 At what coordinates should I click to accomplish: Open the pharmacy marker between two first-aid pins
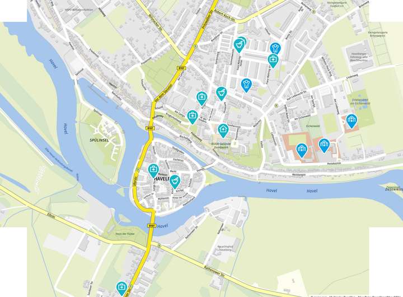pos(221,93)
